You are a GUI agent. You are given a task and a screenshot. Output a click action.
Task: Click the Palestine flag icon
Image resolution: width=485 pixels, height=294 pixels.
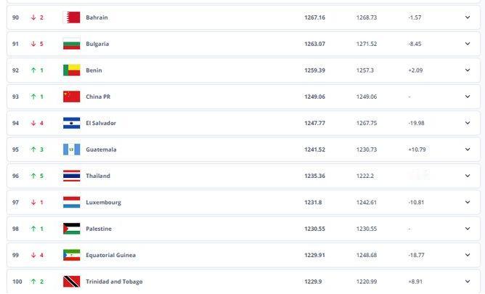tap(72, 229)
